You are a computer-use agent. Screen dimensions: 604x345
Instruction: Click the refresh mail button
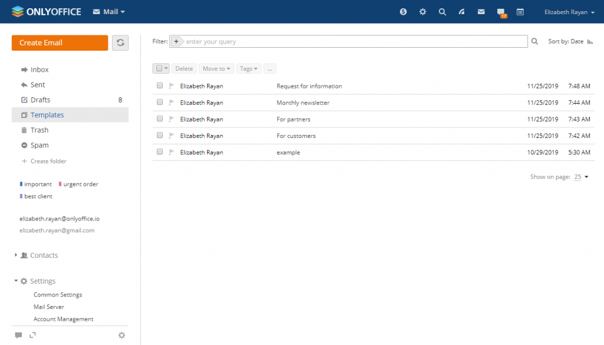[120, 42]
